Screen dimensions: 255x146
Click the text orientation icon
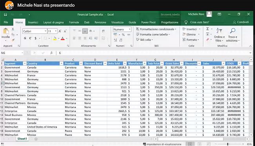click(x=91, y=31)
